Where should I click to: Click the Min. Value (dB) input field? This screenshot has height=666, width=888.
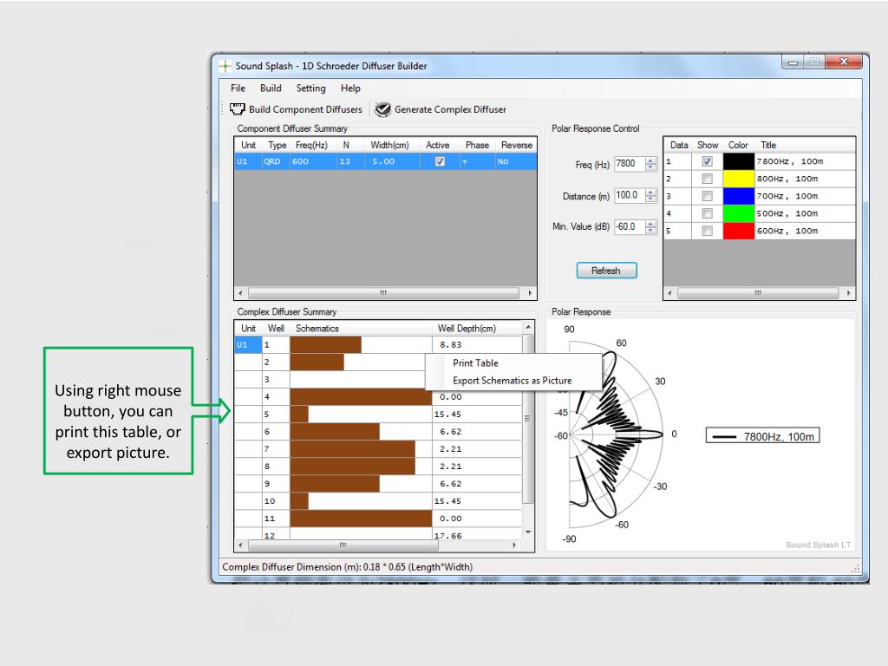coord(630,227)
